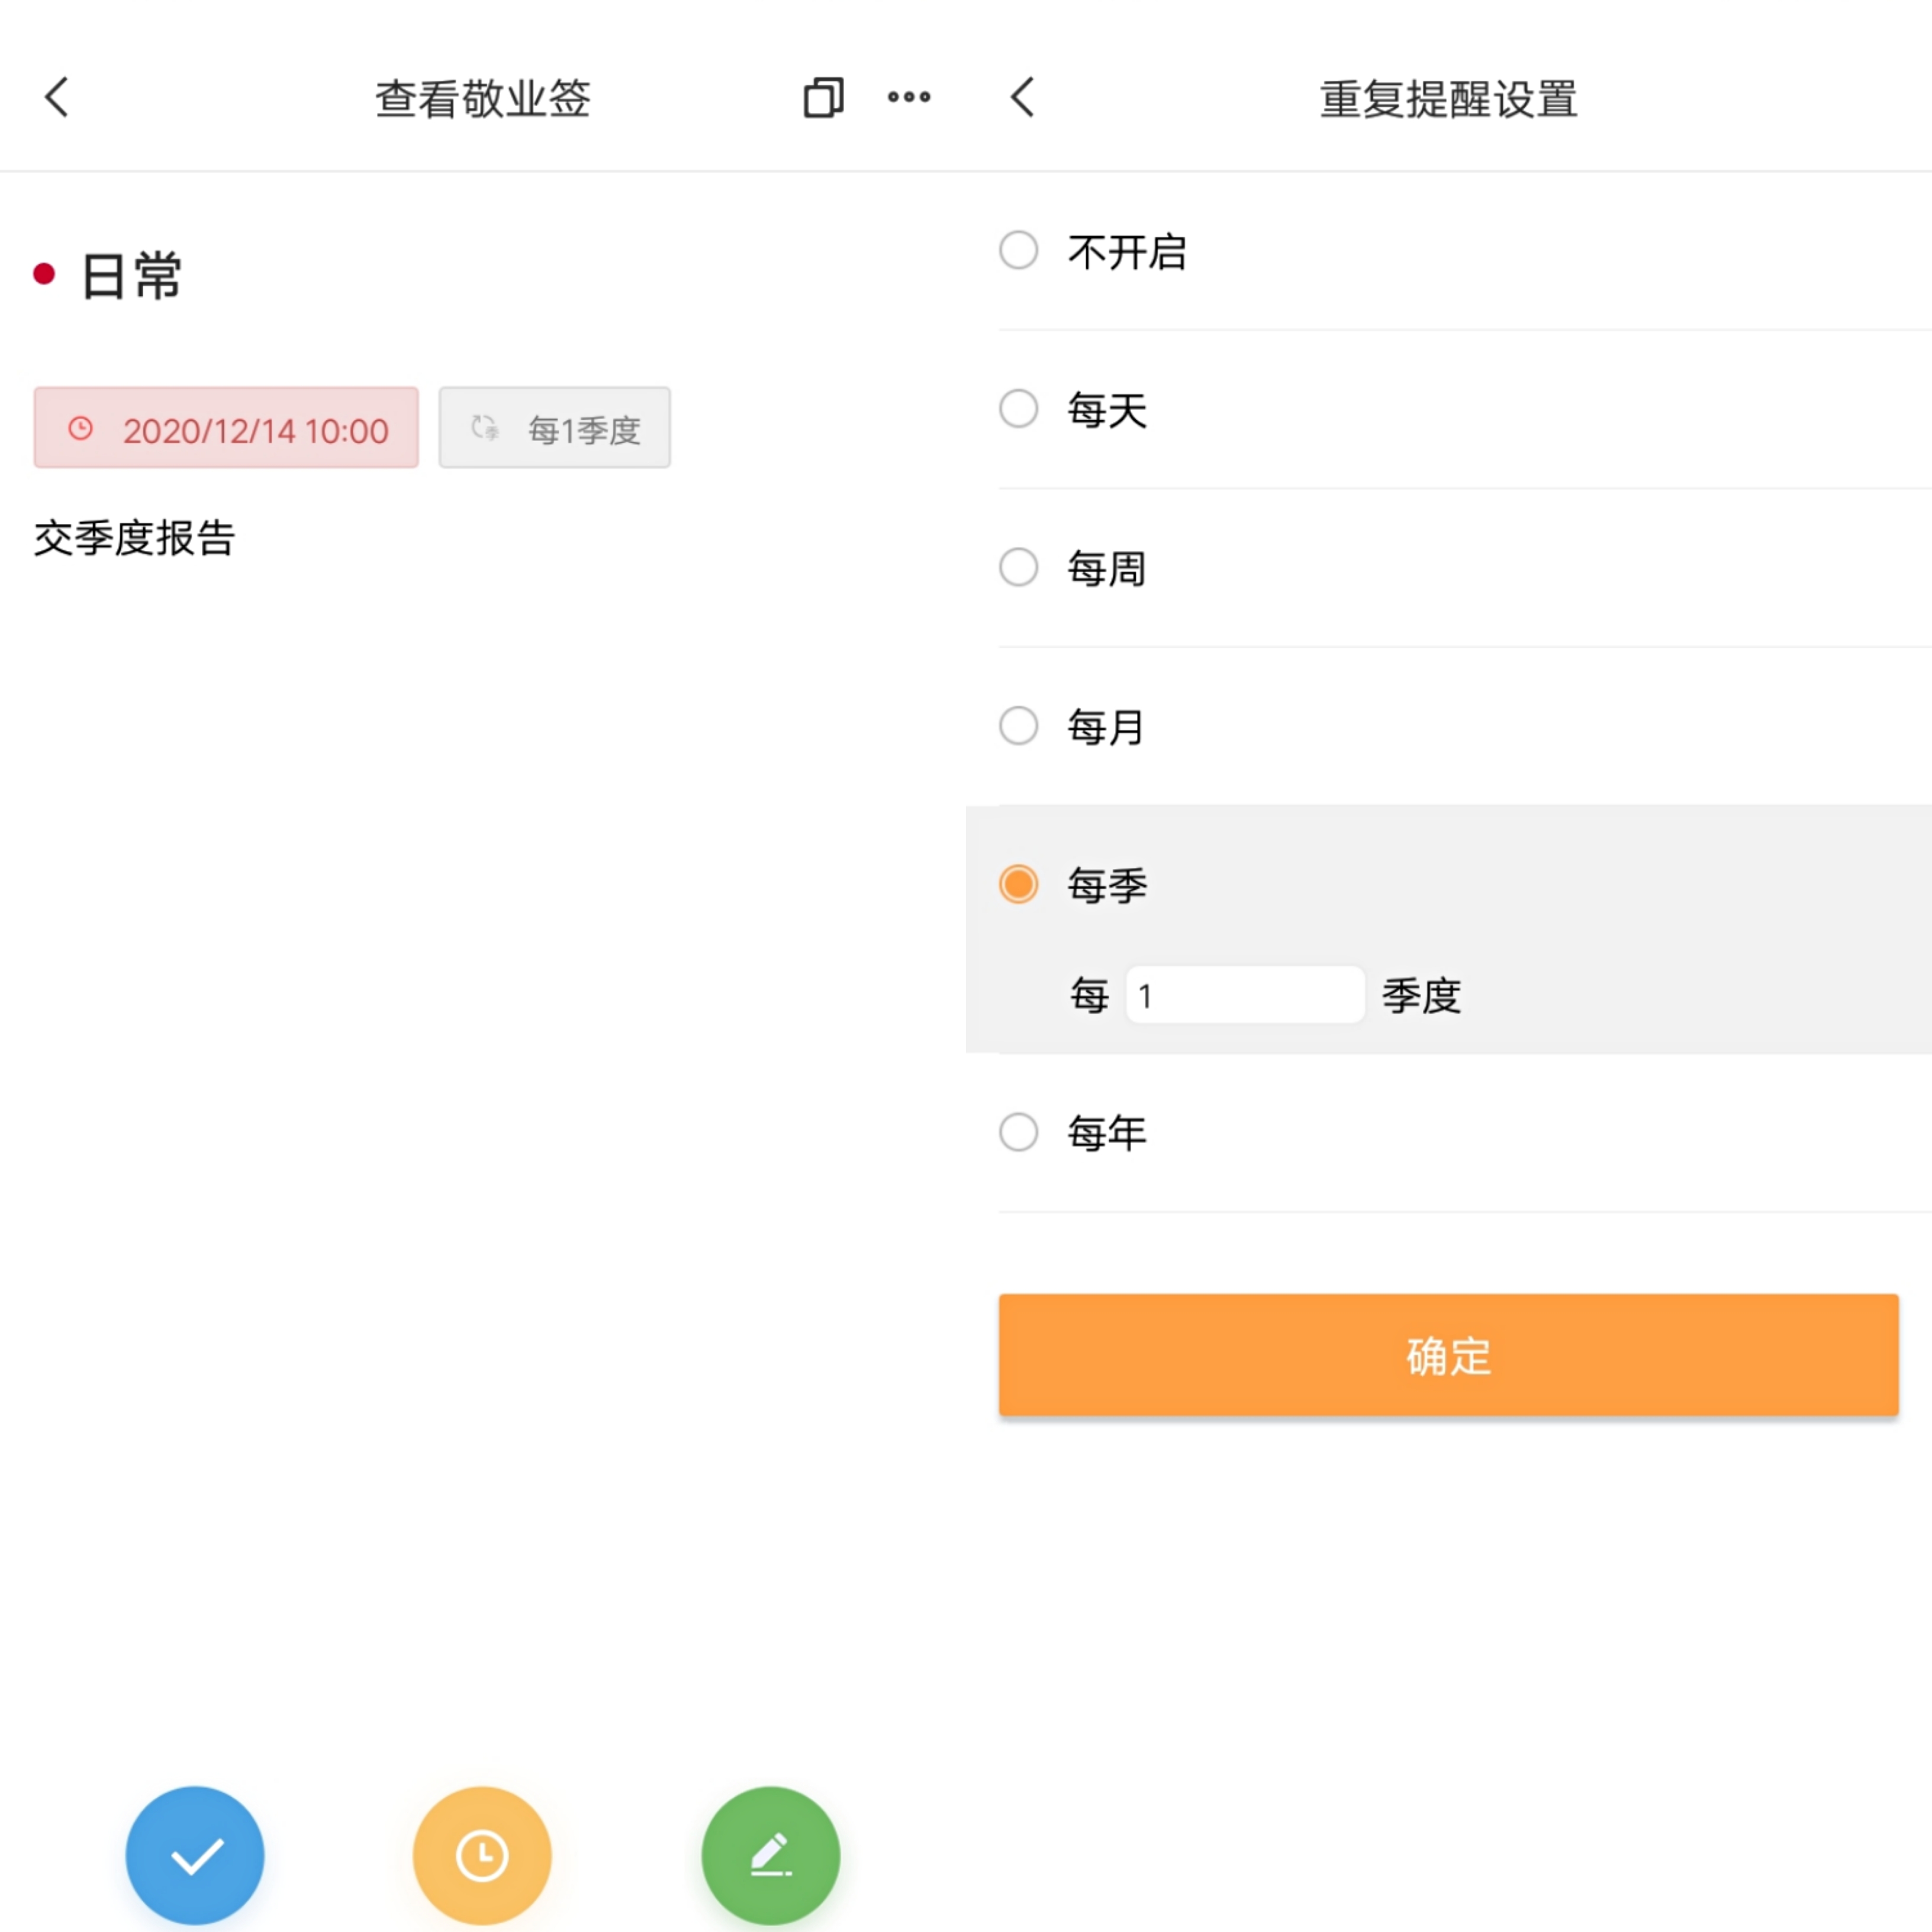Confirm with the orange 确定 button
Screen dimensions: 1932x1932
coord(1448,1355)
